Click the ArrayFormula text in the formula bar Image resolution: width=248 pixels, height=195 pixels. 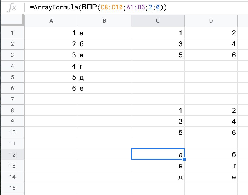click(56, 7)
